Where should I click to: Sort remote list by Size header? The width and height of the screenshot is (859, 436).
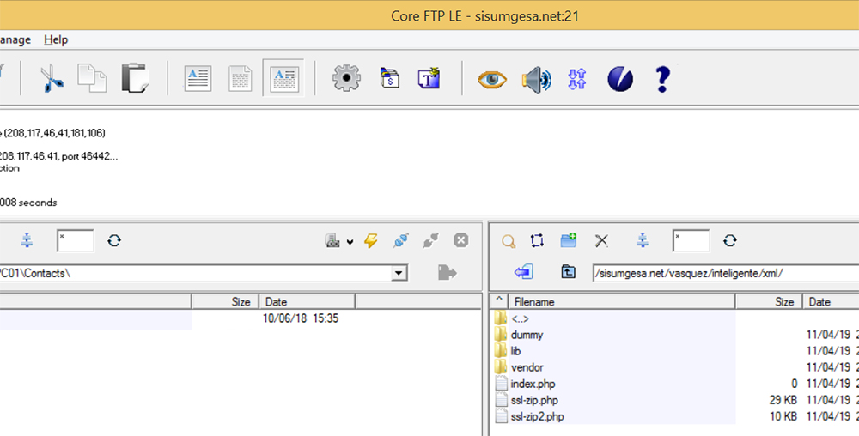click(x=769, y=302)
